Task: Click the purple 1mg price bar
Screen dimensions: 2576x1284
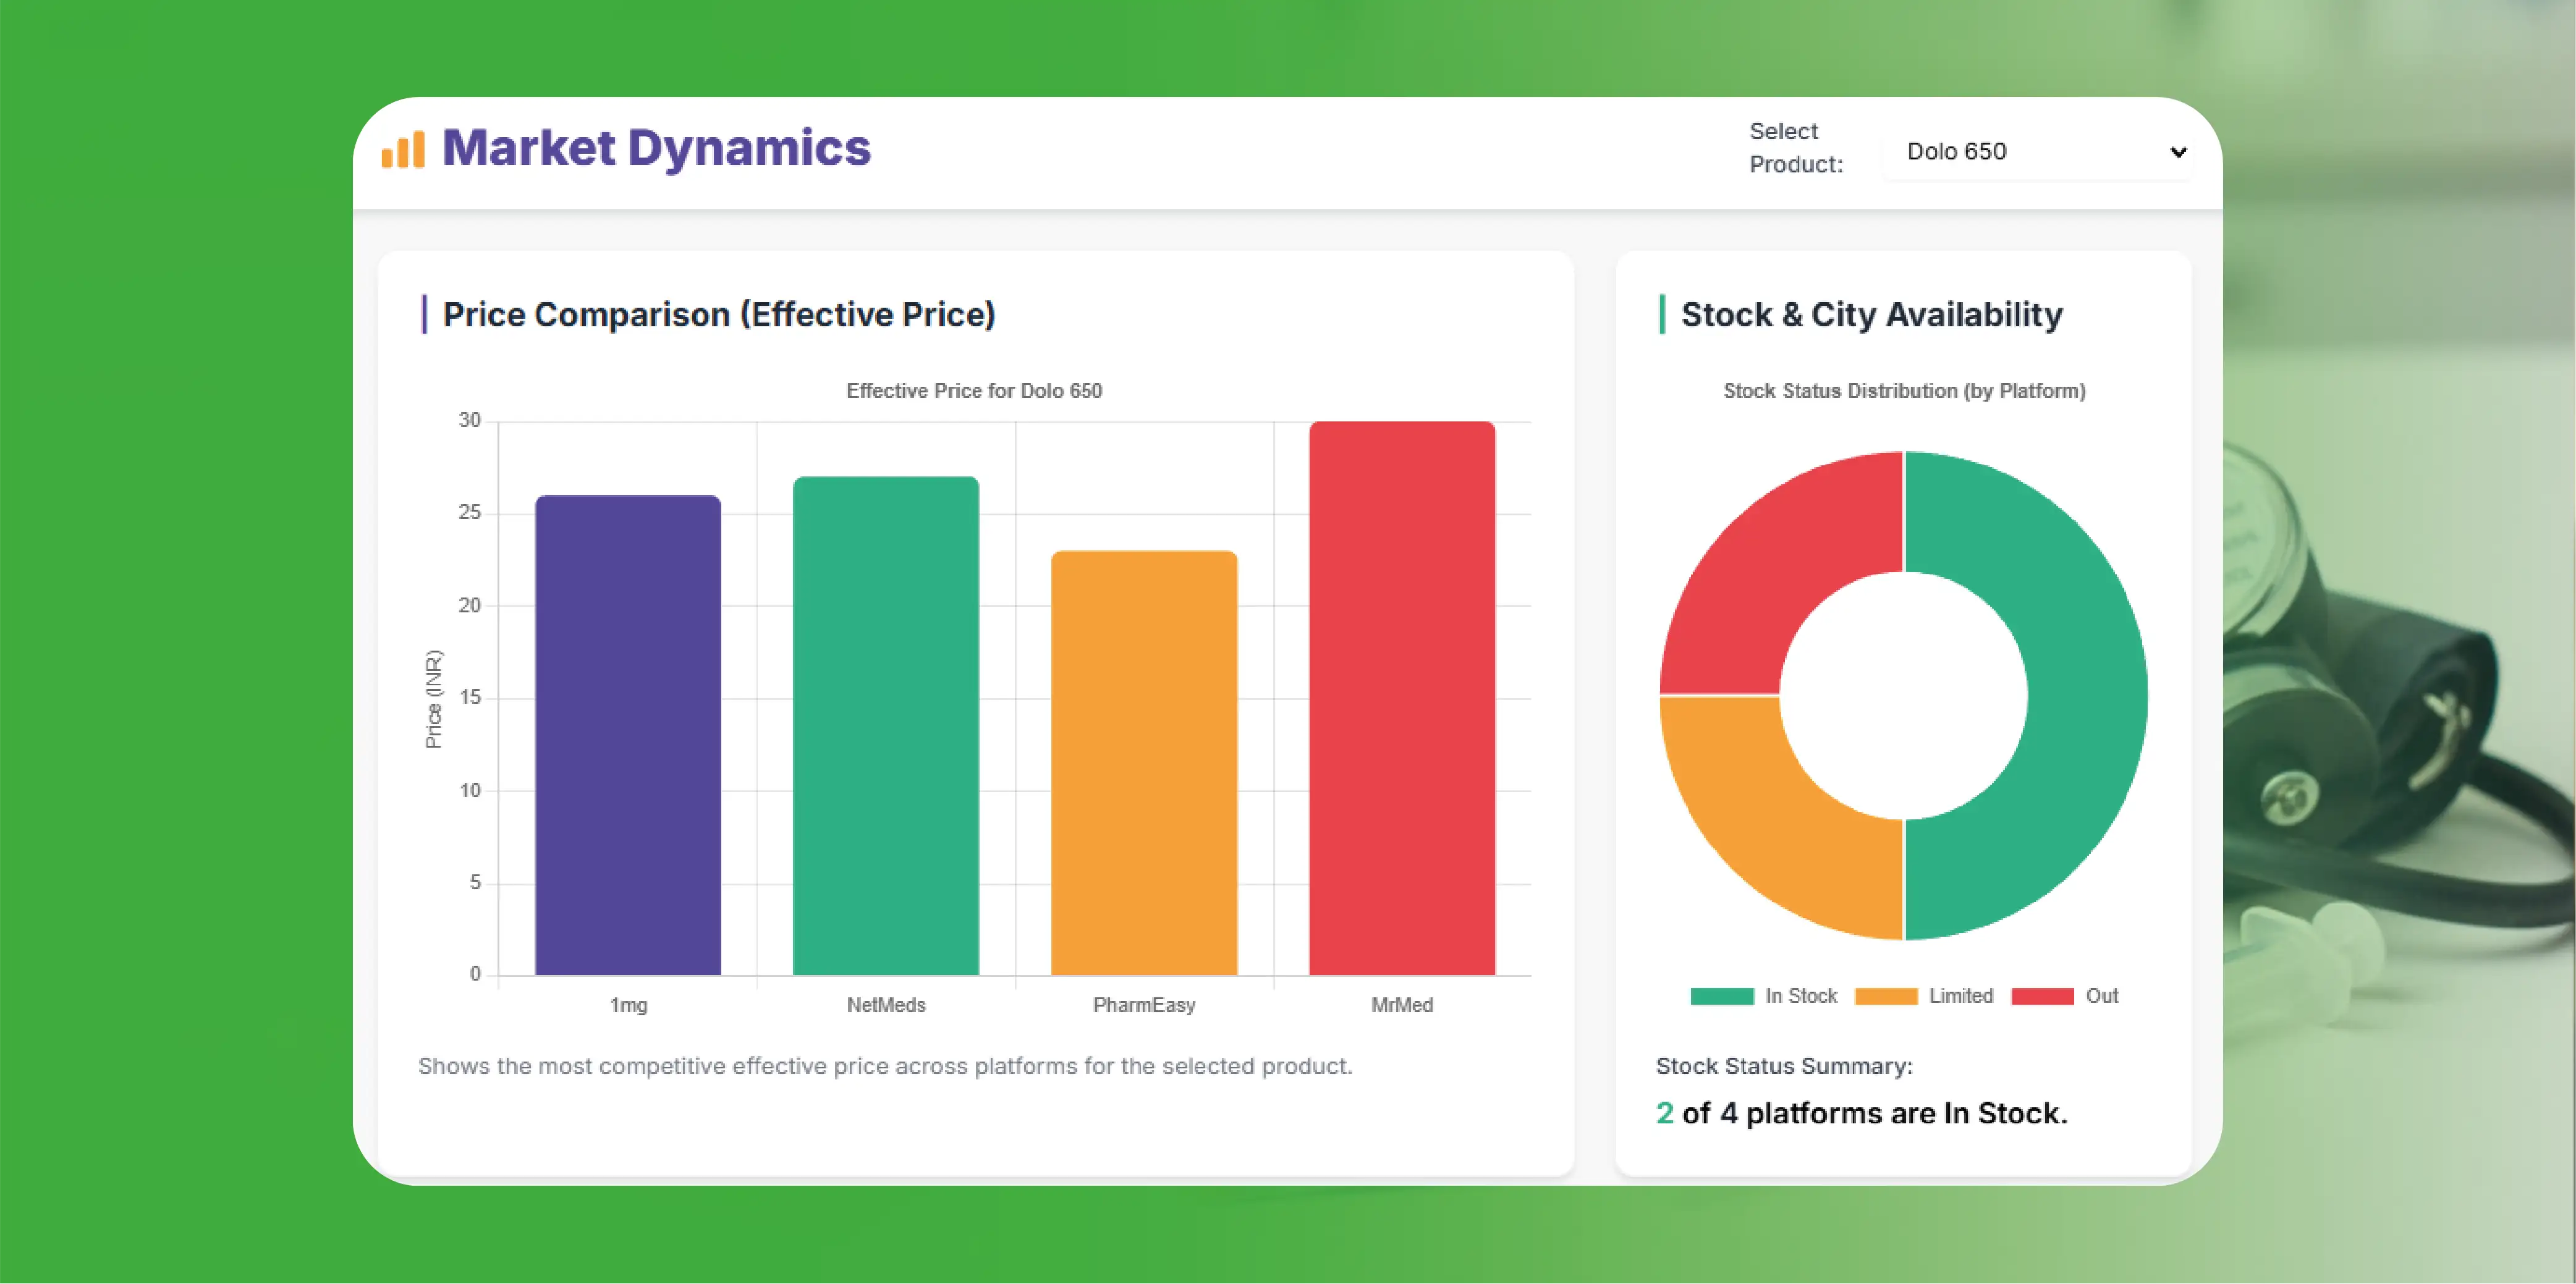Action: click(627, 735)
